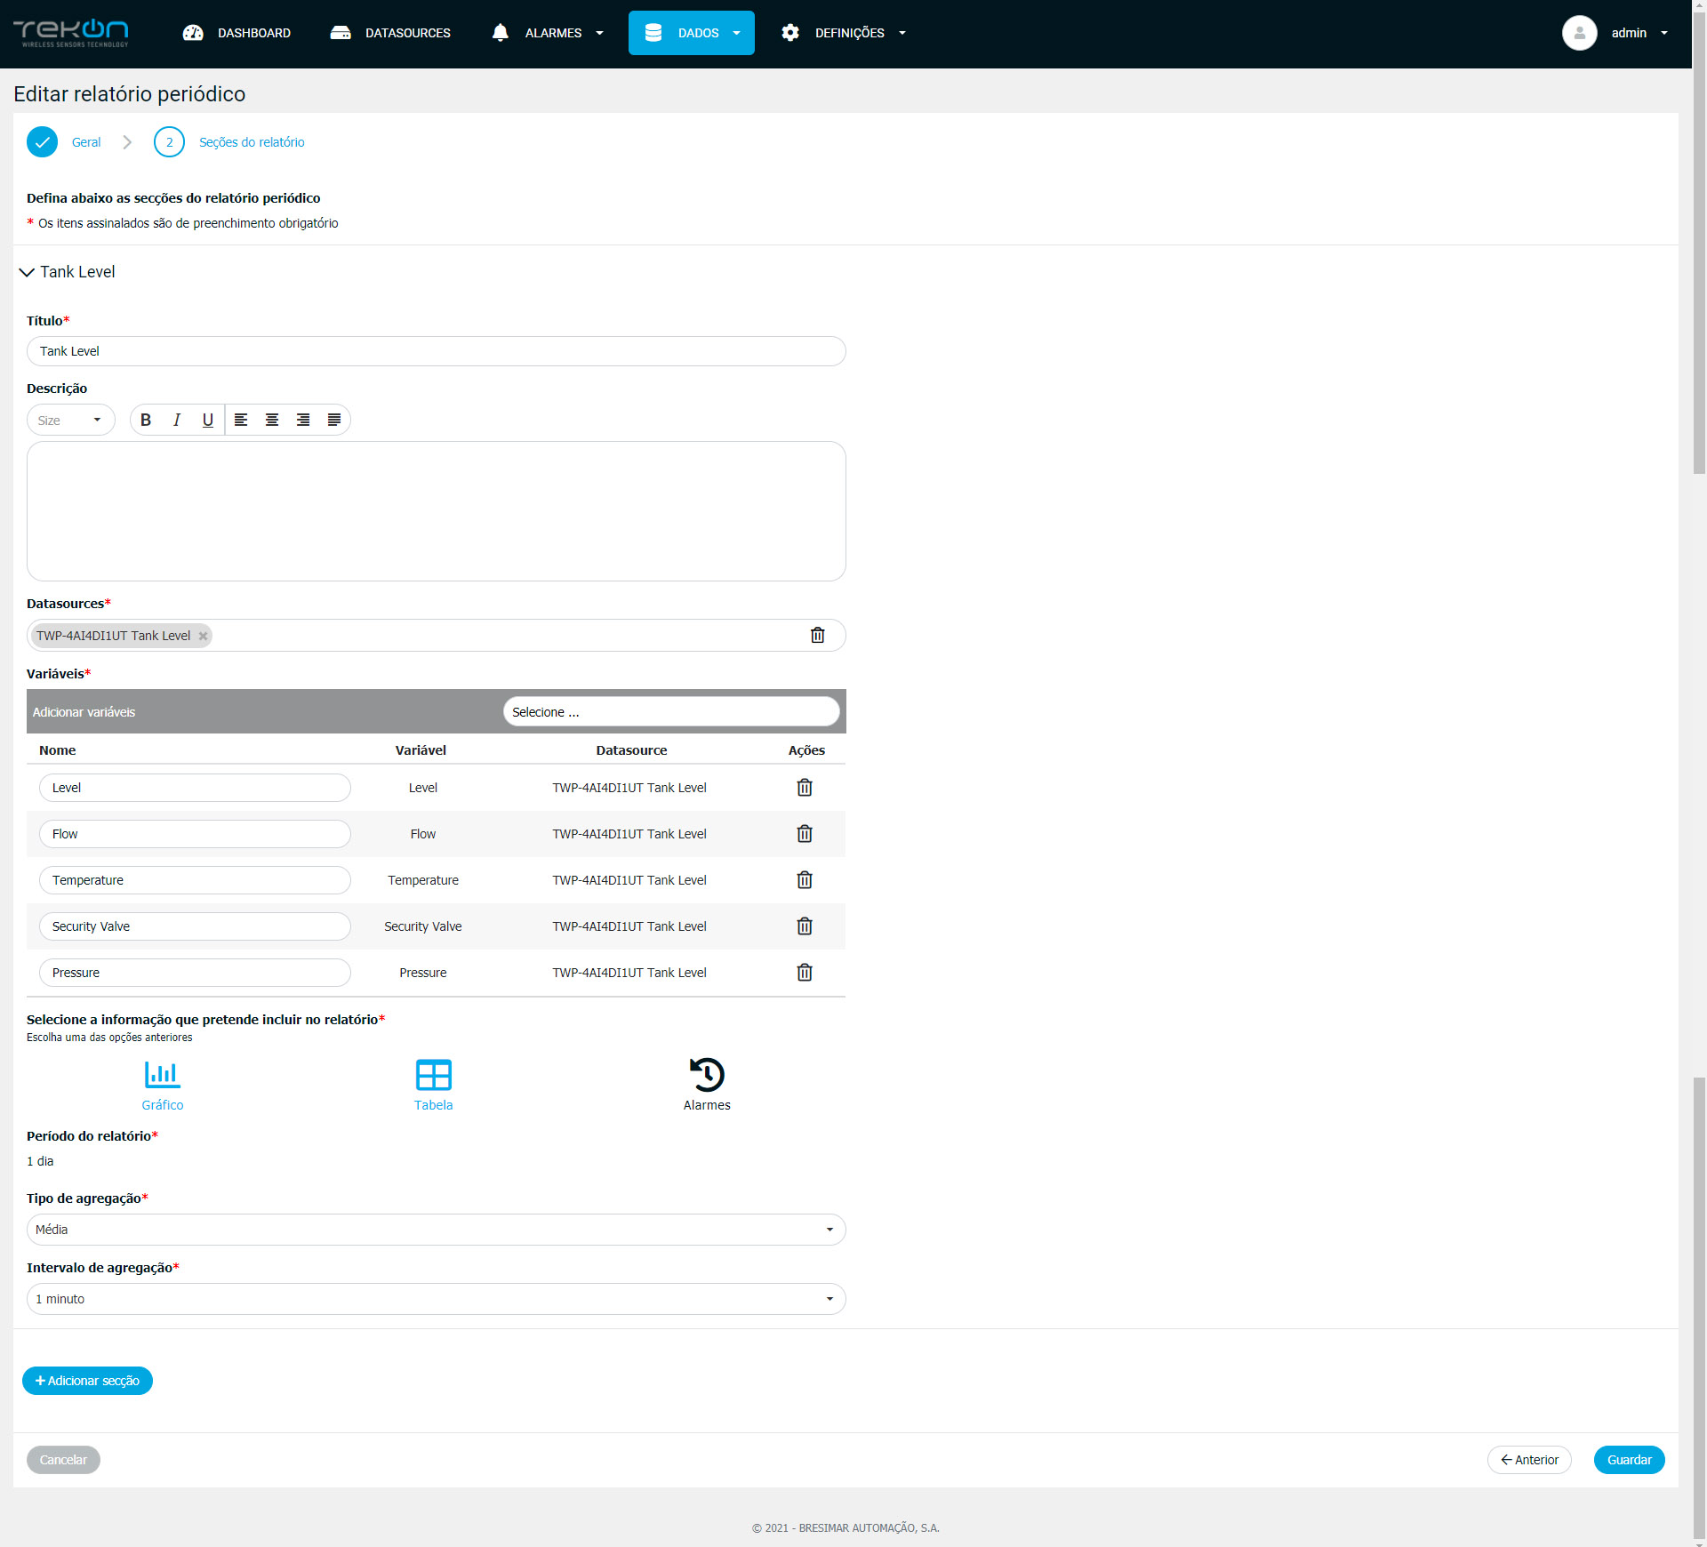This screenshot has height=1547, width=1707.
Task: Edit the Pressure name field
Action: coord(195,973)
